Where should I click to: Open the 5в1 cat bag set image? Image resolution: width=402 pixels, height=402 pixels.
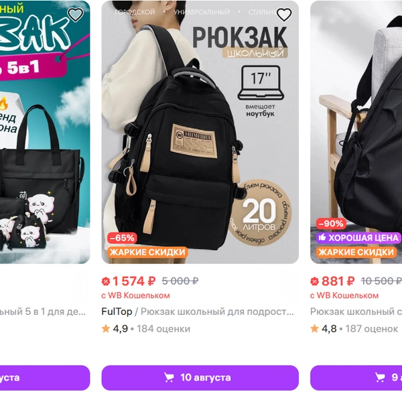point(45,132)
